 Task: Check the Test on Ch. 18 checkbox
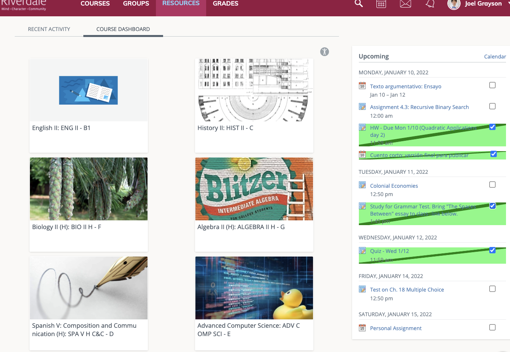pos(492,289)
